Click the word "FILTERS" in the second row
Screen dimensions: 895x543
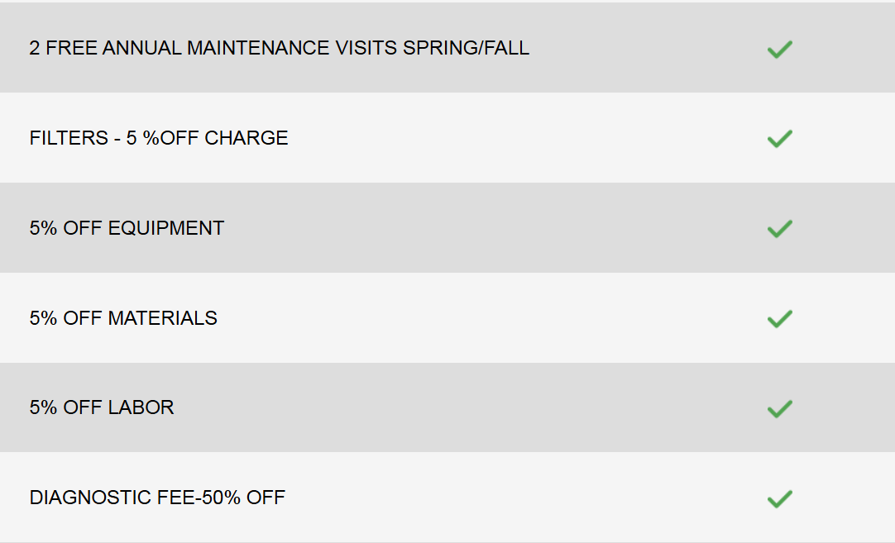[69, 138]
